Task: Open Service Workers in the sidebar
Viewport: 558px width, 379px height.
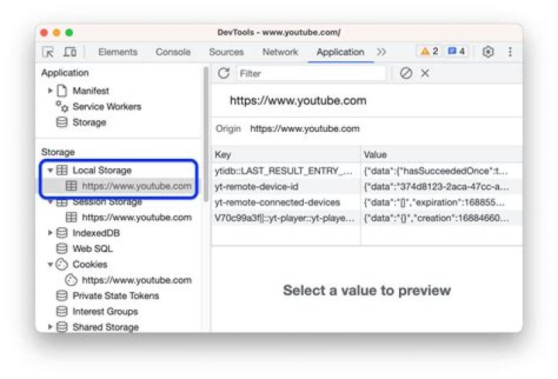Action: [107, 106]
